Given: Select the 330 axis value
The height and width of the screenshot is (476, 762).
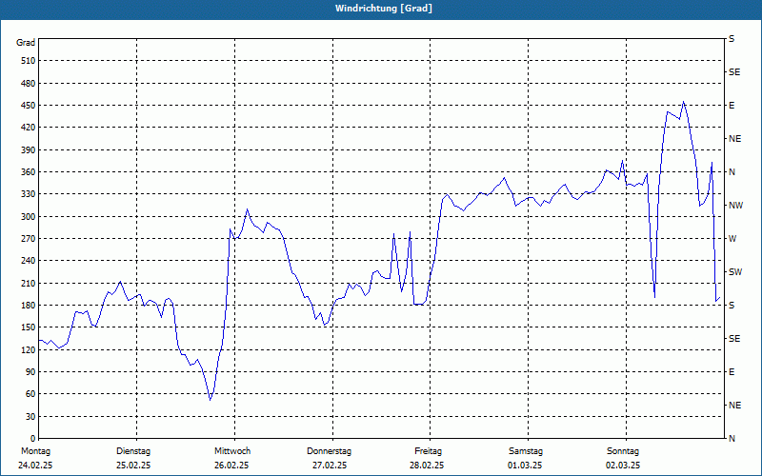Looking at the screenshot, I should (29, 194).
